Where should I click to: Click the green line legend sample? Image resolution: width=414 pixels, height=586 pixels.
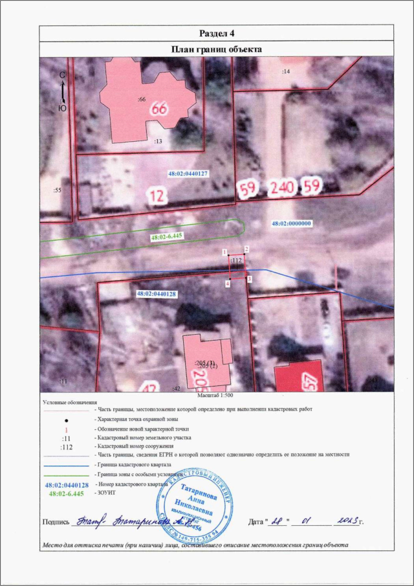coord(66,475)
